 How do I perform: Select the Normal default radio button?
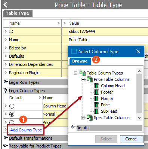point(12,114)
